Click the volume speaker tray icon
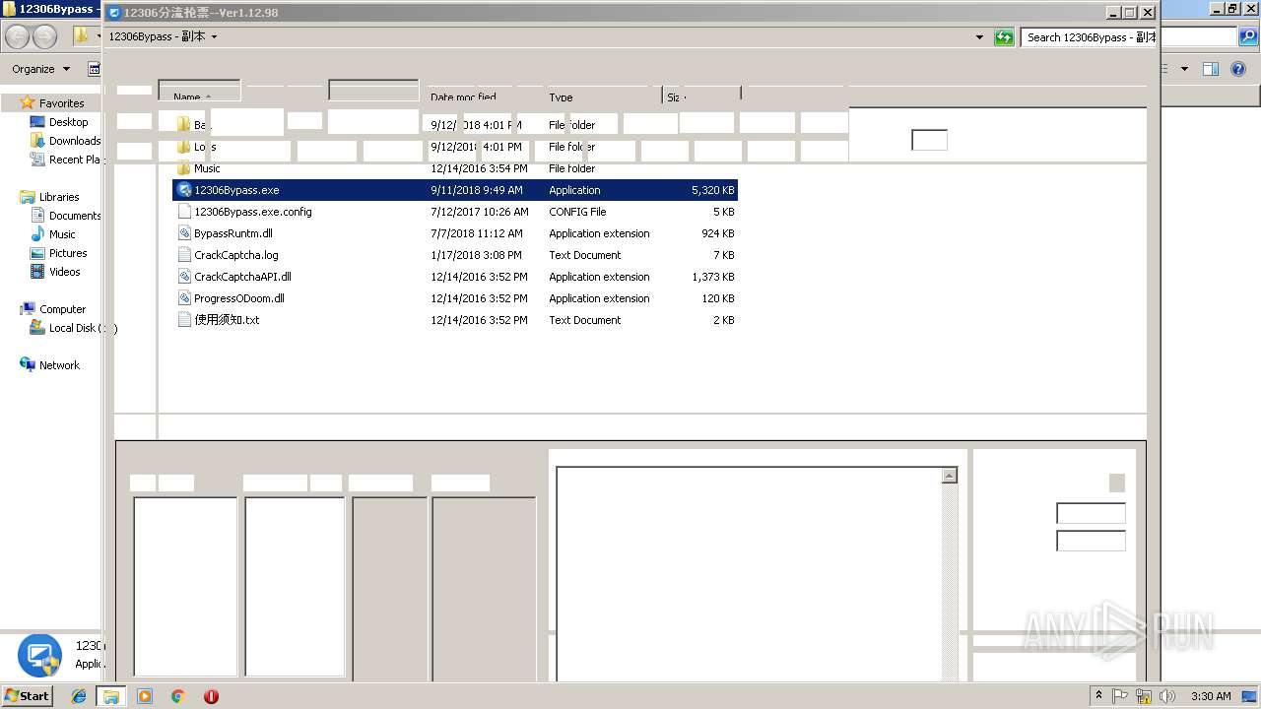 [x=1167, y=696]
